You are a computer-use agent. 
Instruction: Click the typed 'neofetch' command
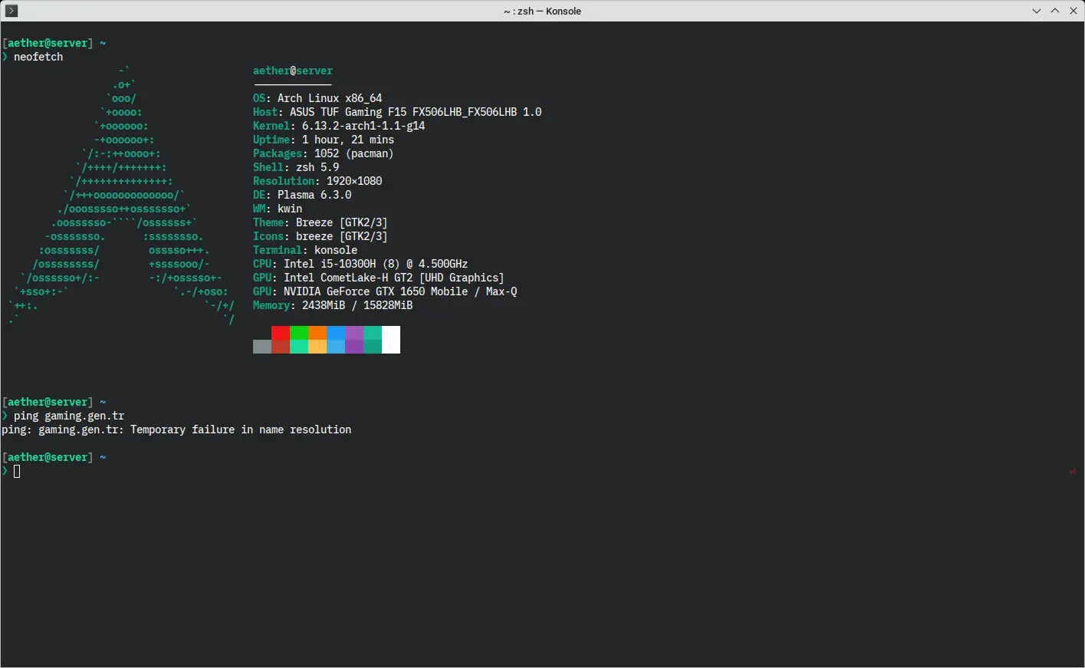point(38,57)
